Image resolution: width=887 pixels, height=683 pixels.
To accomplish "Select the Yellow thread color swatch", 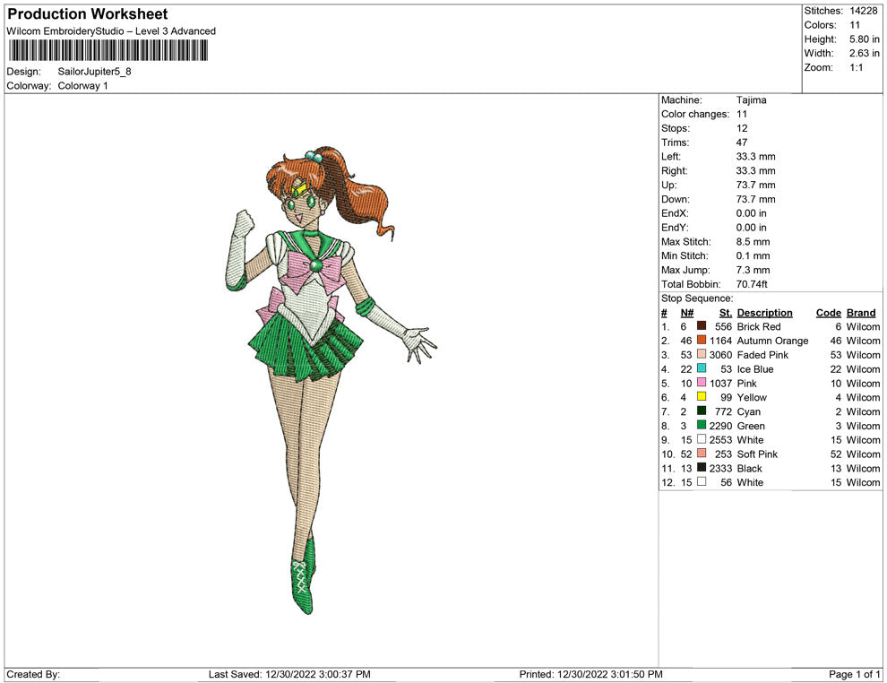I will [x=702, y=397].
